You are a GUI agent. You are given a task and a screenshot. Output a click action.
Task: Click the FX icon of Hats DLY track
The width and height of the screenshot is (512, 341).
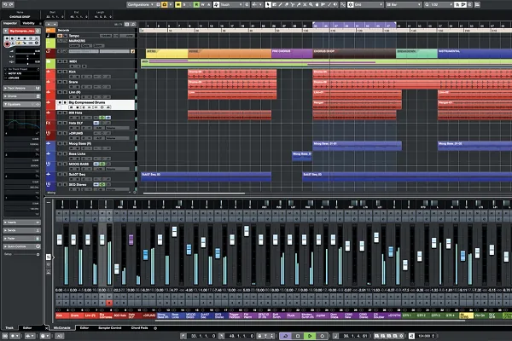click(49, 123)
